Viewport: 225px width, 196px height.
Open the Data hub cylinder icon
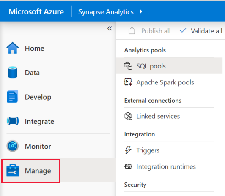13,72
